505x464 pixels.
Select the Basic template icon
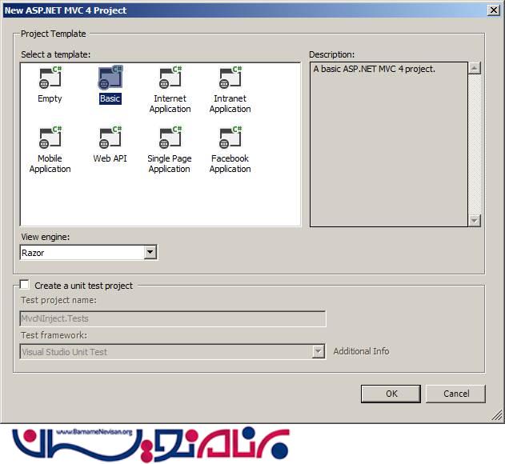[x=110, y=78]
